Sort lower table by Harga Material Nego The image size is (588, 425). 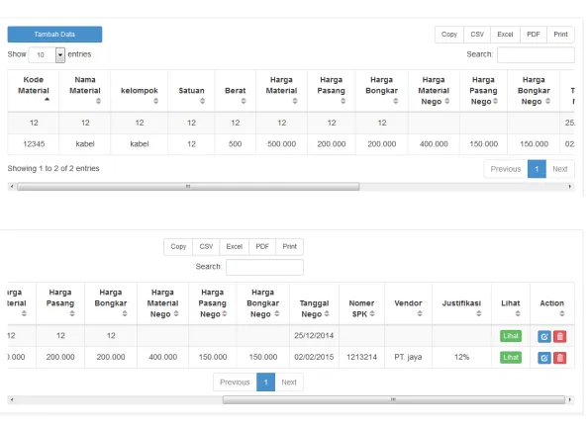(x=162, y=302)
